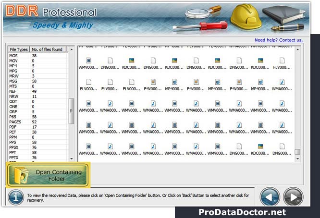Click the recovered files pane scrollbar thumb

click(x=297, y=152)
